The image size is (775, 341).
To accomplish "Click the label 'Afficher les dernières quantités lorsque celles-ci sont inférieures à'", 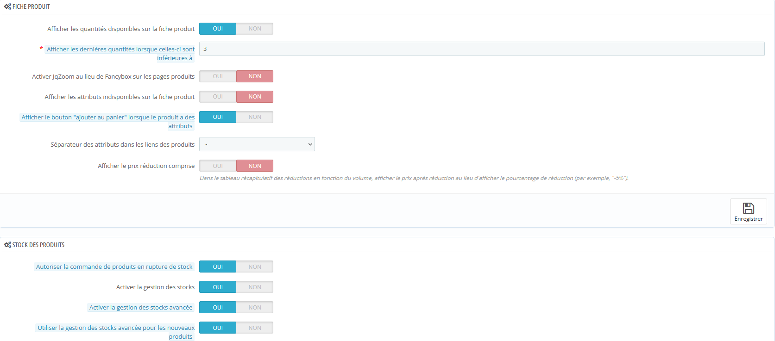I will click(x=120, y=54).
